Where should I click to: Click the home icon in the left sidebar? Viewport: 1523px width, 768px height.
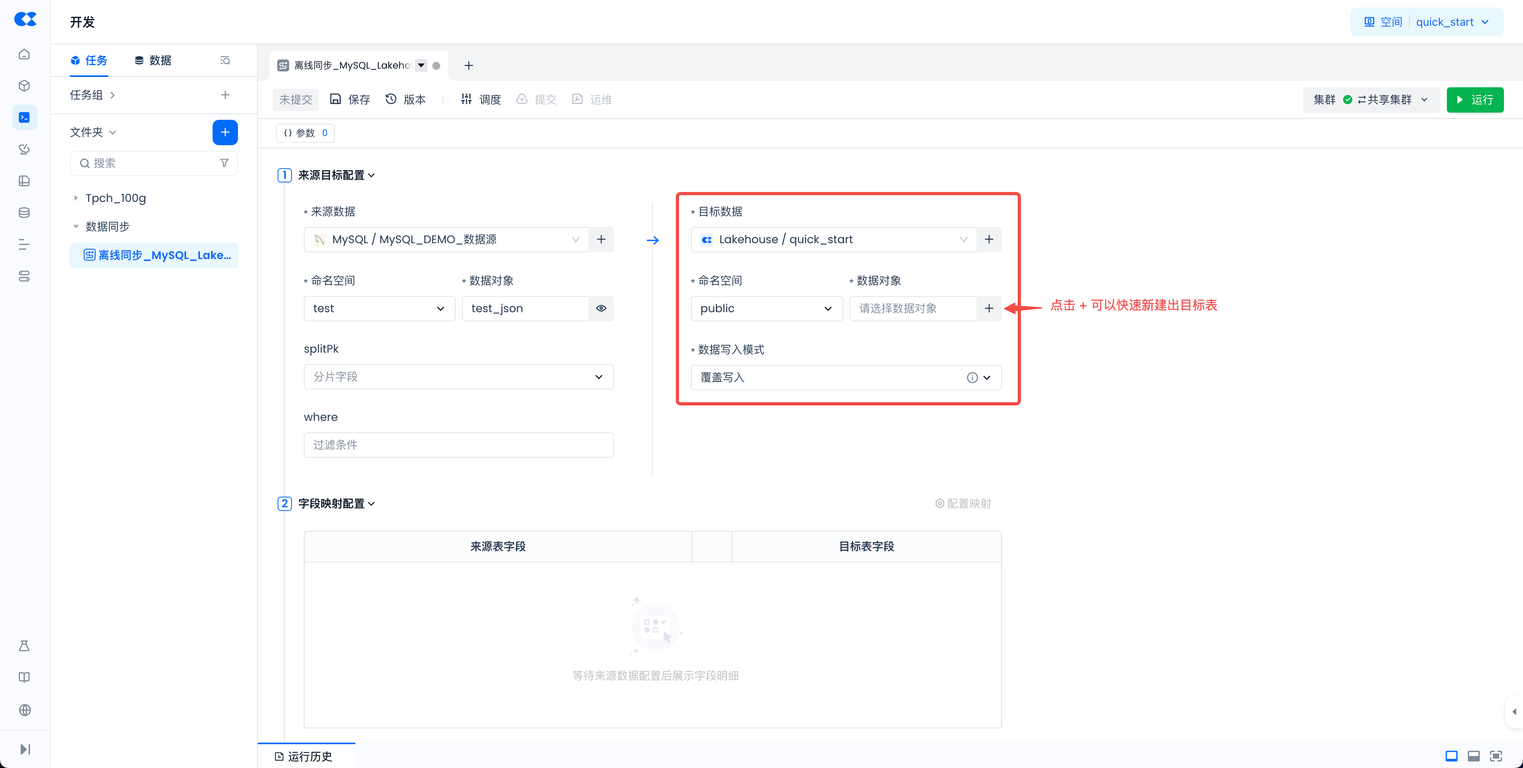click(x=24, y=54)
